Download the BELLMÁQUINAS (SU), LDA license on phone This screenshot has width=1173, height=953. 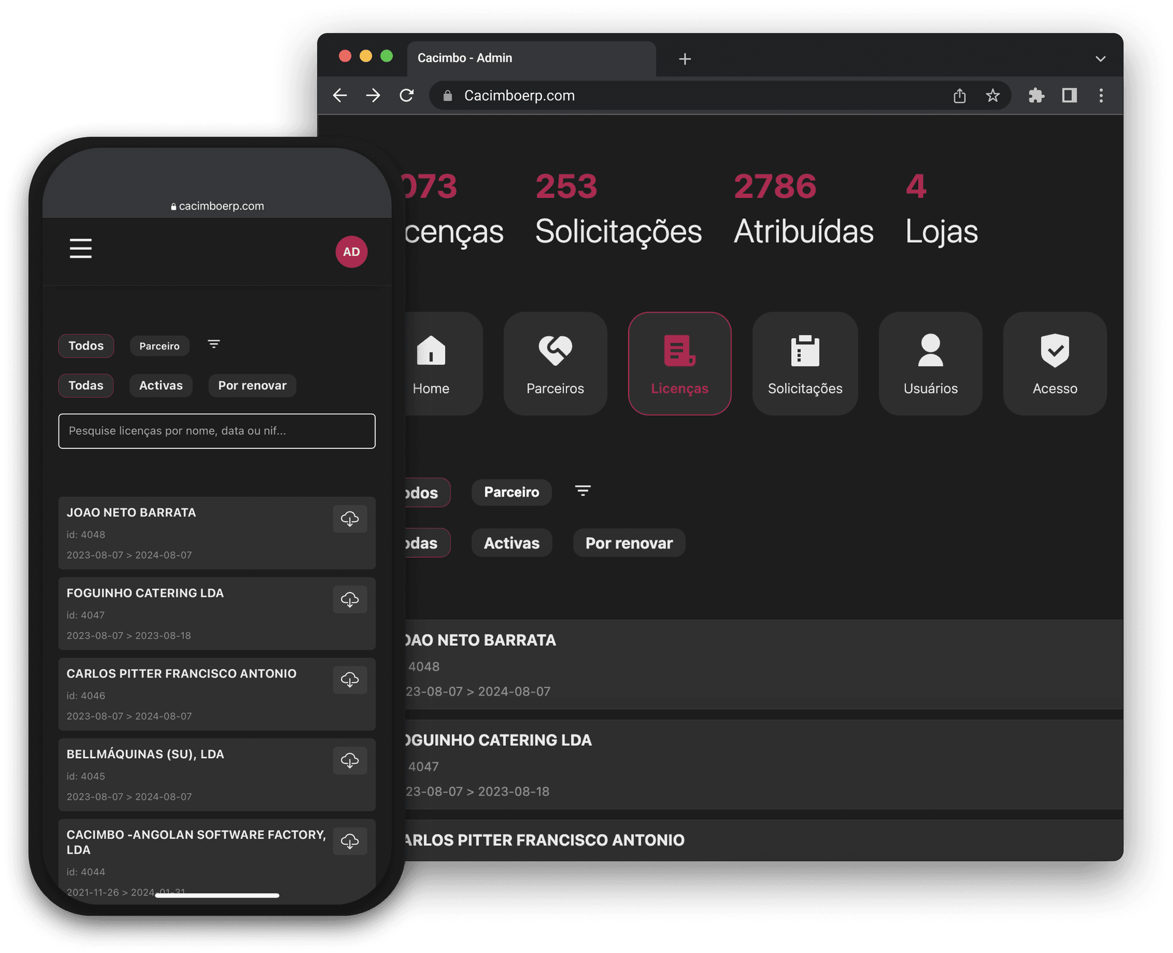pos(350,761)
